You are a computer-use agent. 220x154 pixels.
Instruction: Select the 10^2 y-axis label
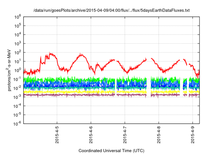[18, 53]
